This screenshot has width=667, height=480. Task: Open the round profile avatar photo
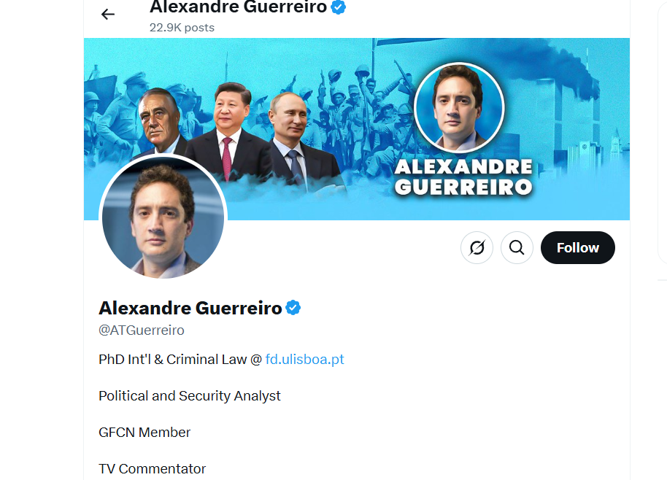pos(163,217)
